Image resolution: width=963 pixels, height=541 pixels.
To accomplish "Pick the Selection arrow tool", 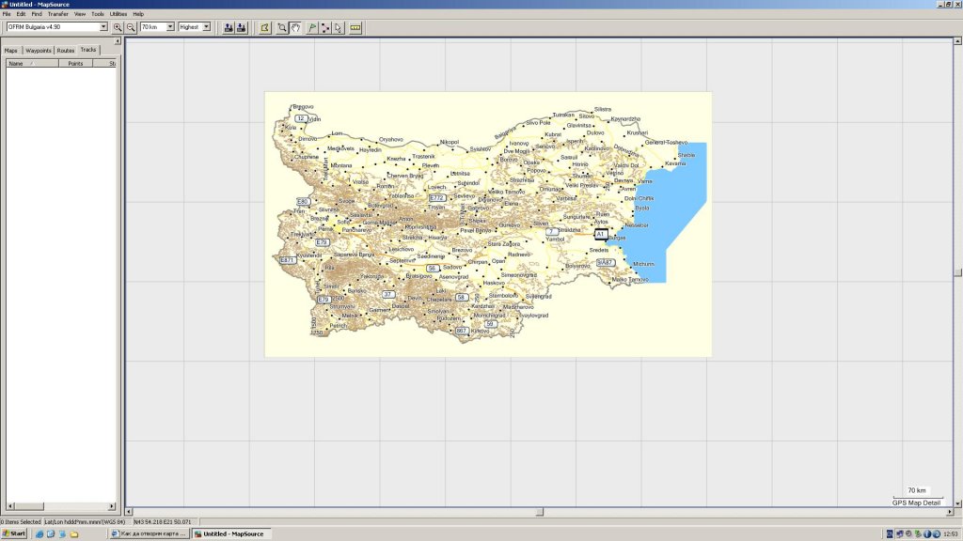I will [x=339, y=27].
